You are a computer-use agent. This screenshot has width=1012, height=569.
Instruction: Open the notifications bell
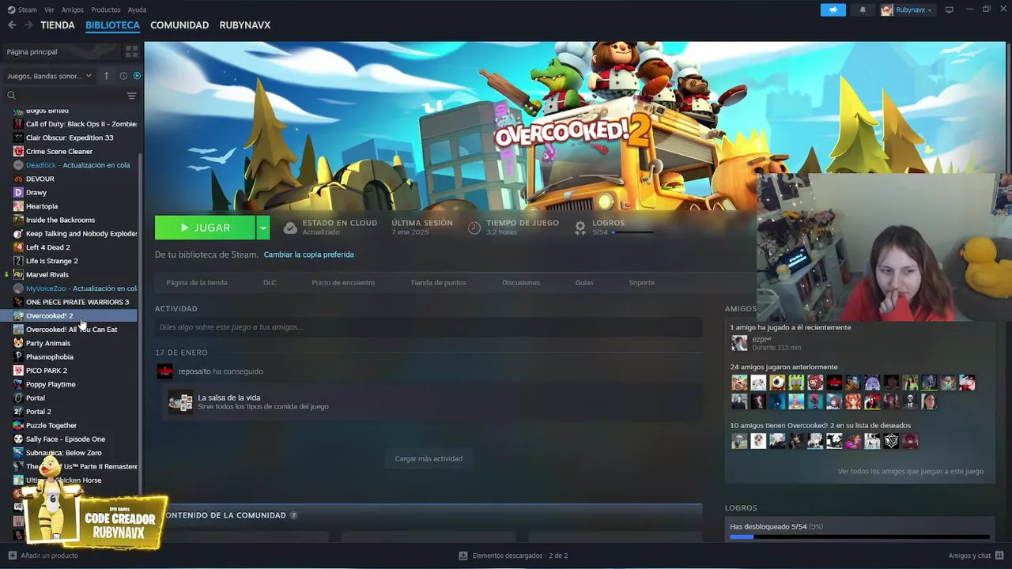(863, 9)
